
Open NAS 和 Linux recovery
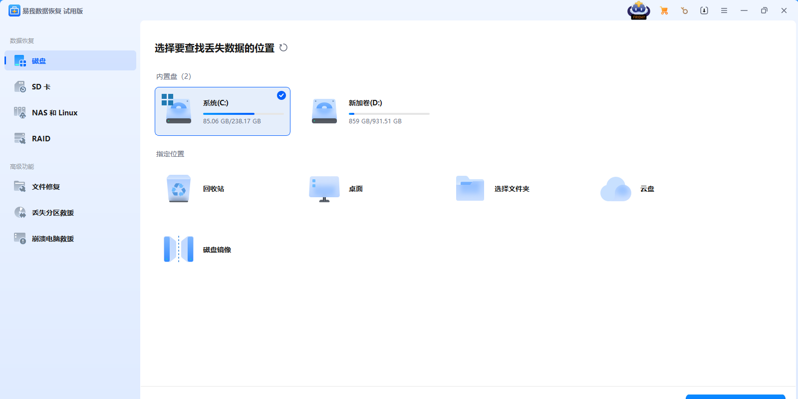(x=70, y=112)
